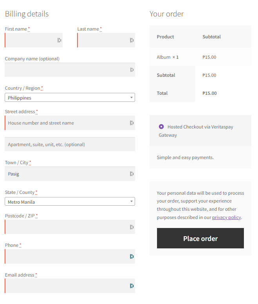Click the Billing details heading
Viewport: 258px width, 304px height.
(27, 14)
